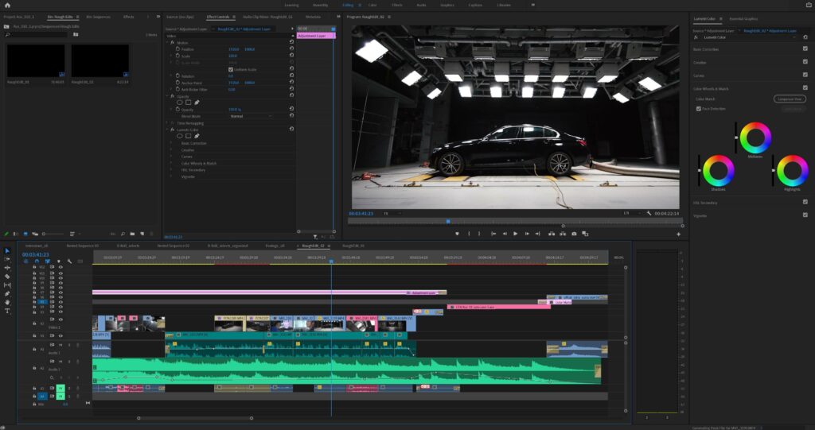Open timeline wrench display settings

[x=69, y=261]
